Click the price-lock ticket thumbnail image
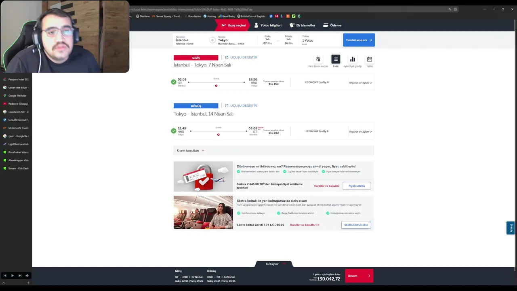 (x=203, y=177)
